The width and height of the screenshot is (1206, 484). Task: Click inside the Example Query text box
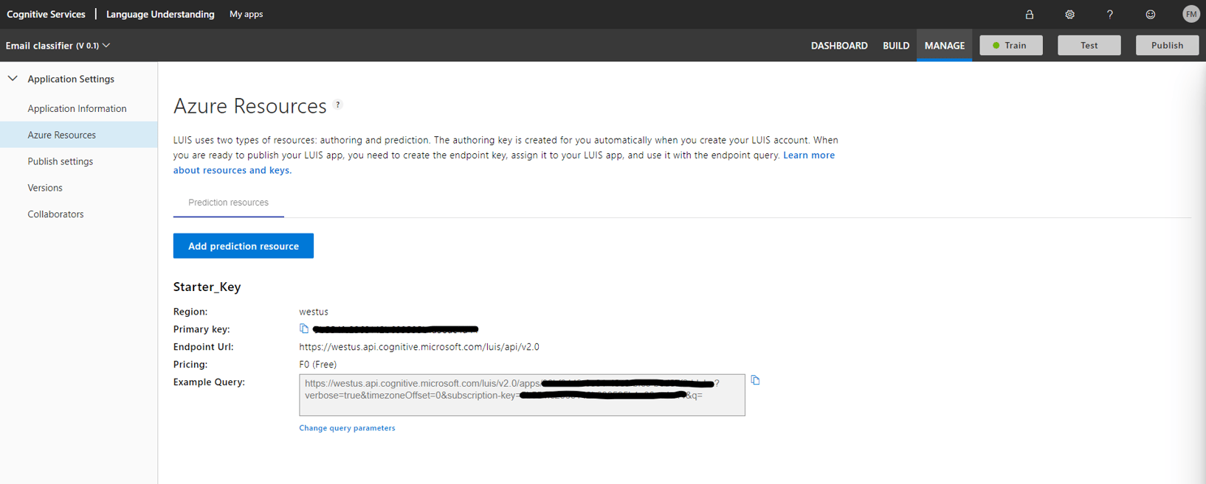pyautogui.click(x=521, y=407)
